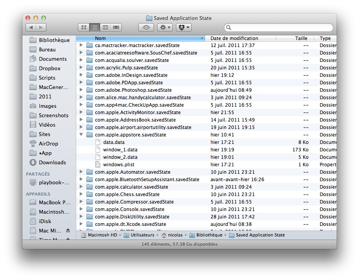Click nicolas home in the path bar

(172, 235)
